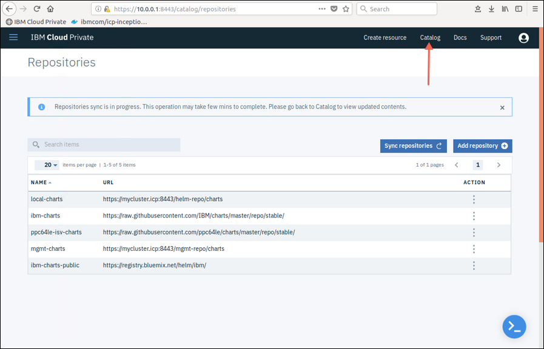Viewport: 544px width, 349px height.
Task: Open browser library icon
Action: 505,9
